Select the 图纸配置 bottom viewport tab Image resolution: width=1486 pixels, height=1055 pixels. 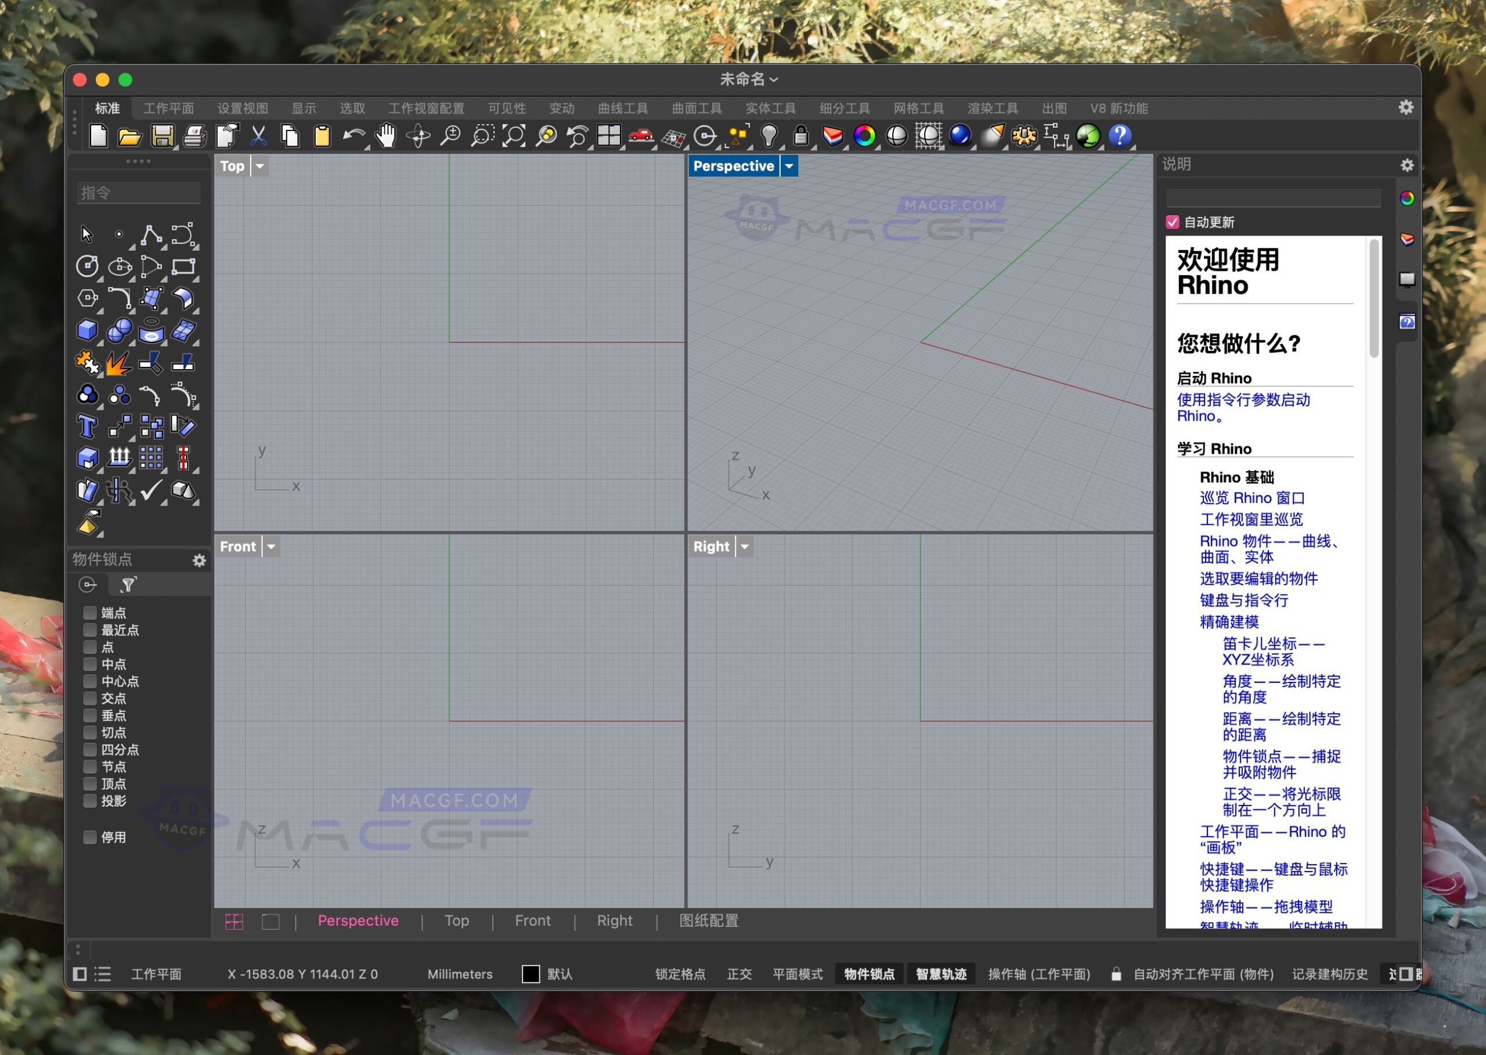709,920
